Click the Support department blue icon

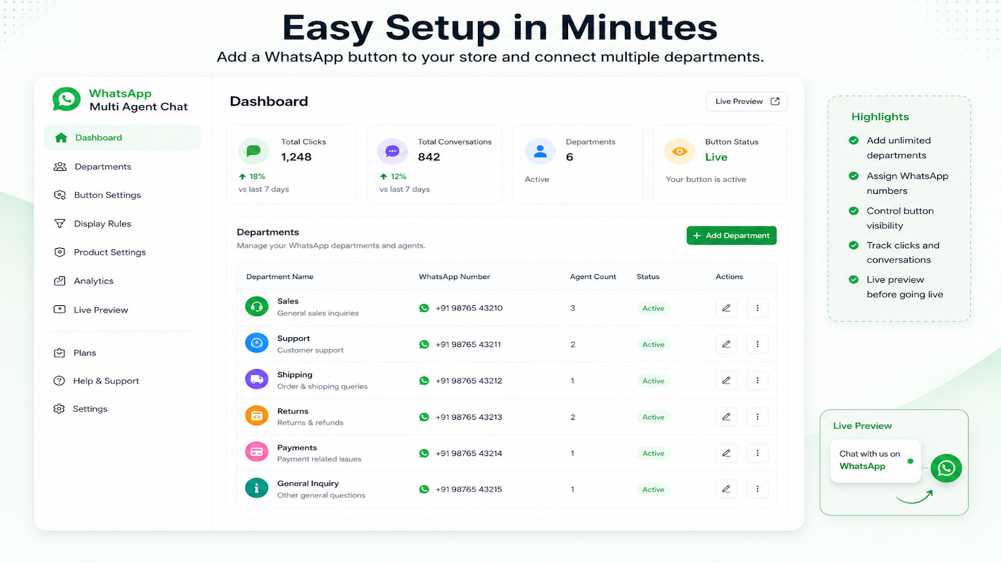coord(257,343)
